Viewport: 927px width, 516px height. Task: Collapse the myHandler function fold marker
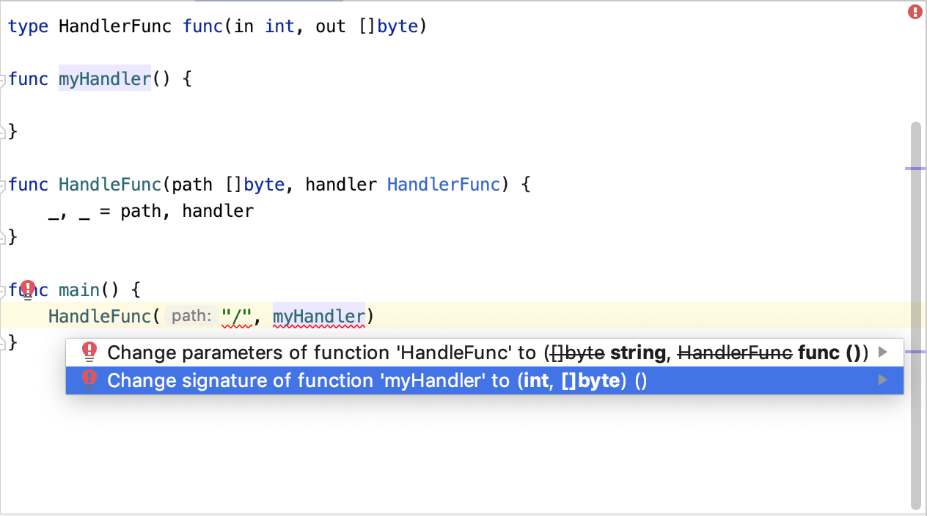[3, 79]
